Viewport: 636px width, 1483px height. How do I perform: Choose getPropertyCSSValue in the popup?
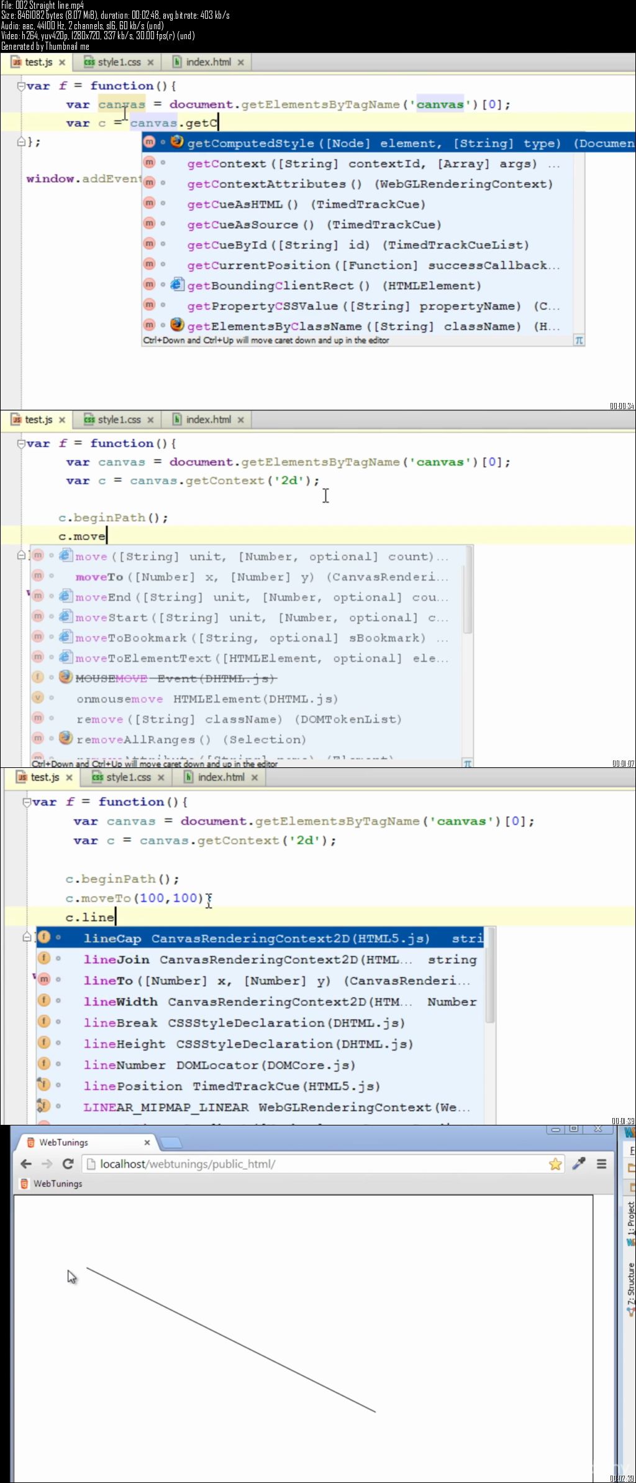tap(363, 306)
